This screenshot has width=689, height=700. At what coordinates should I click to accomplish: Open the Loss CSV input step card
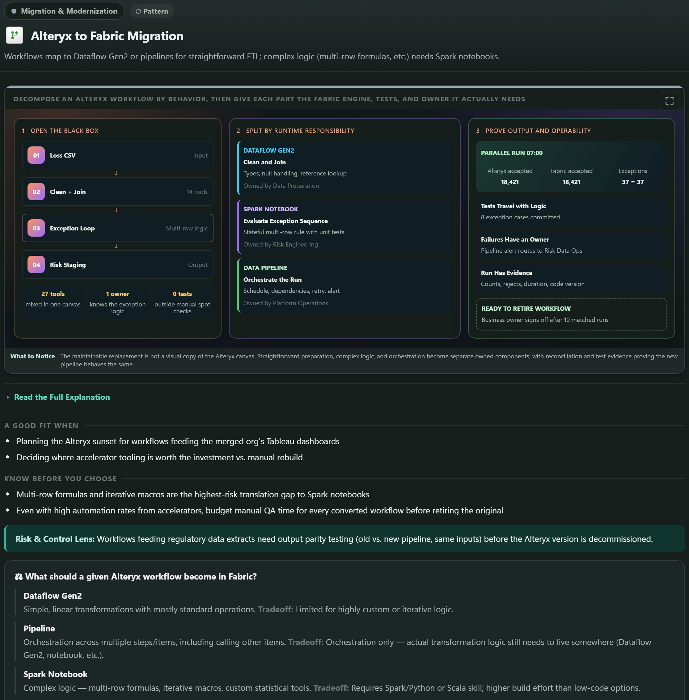click(x=118, y=155)
